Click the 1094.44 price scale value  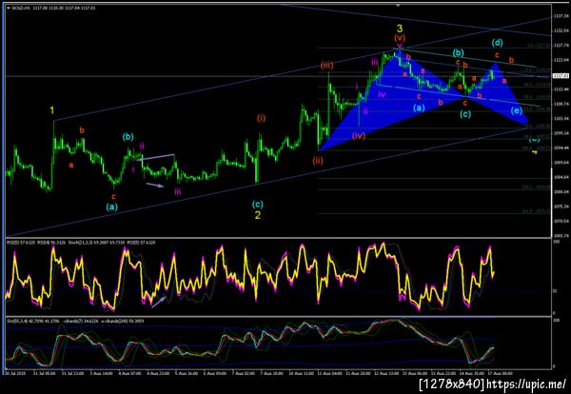click(561, 148)
